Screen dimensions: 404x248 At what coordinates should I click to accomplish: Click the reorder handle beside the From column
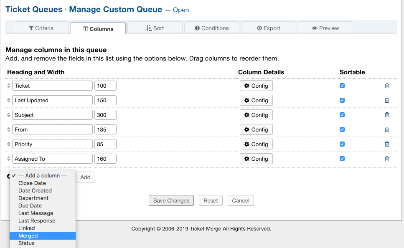9,129
